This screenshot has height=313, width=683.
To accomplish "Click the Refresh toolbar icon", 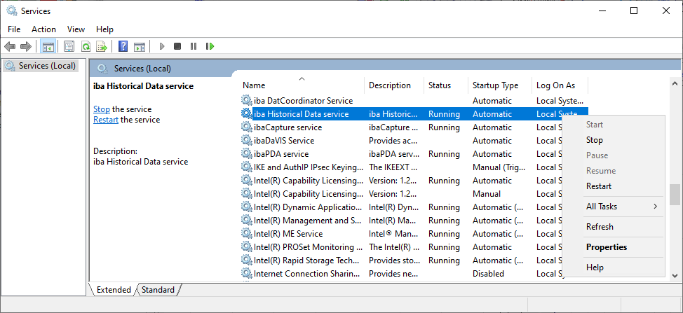I will (85, 46).
